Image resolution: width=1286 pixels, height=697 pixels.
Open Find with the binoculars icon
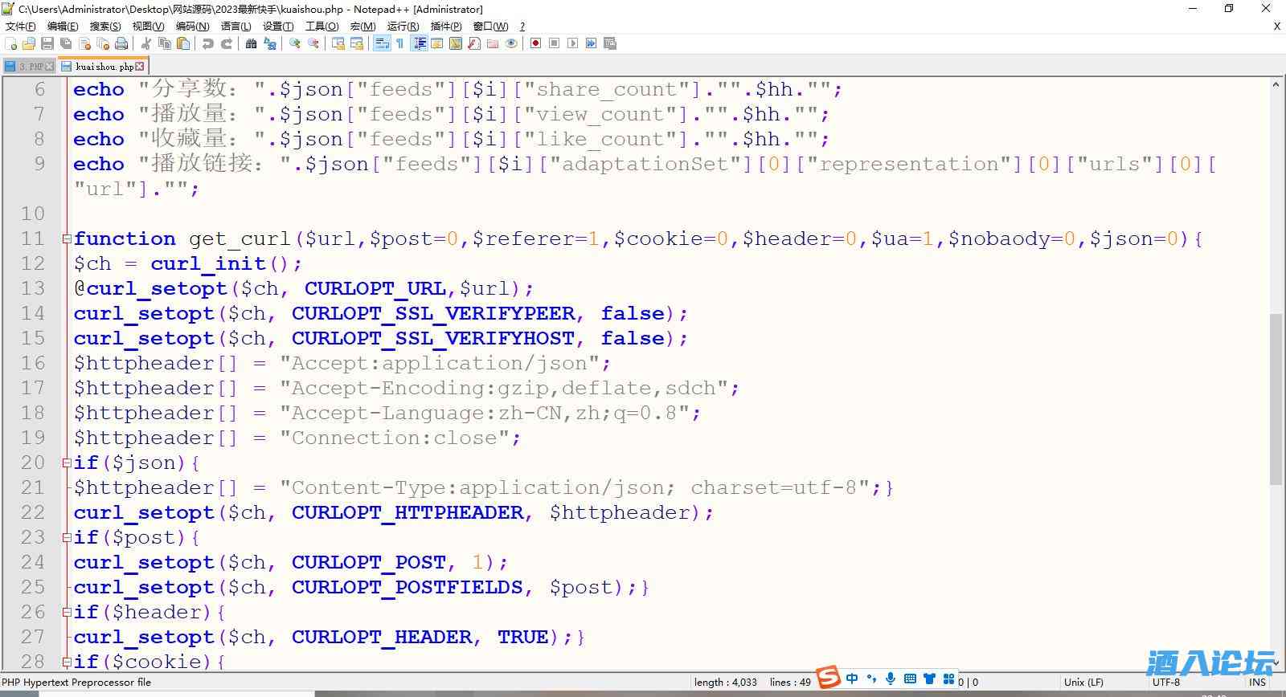click(x=251, y=43)
